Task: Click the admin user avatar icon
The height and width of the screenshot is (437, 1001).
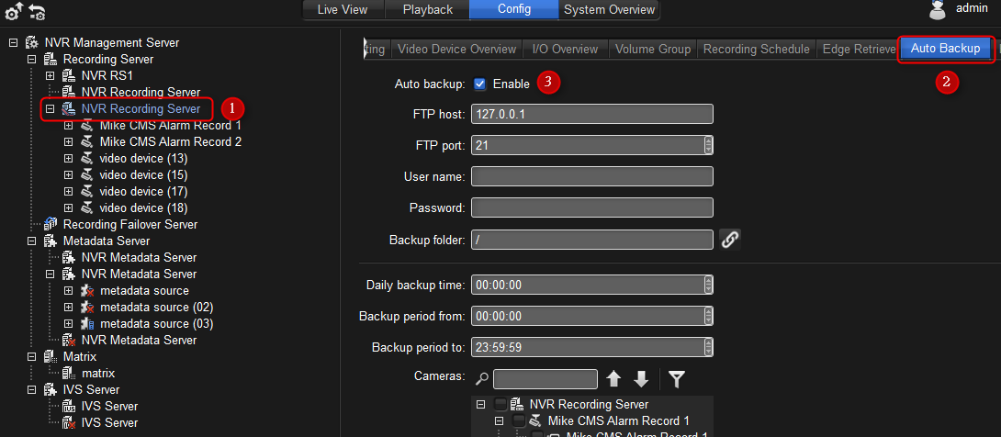Action: point(936,10)
